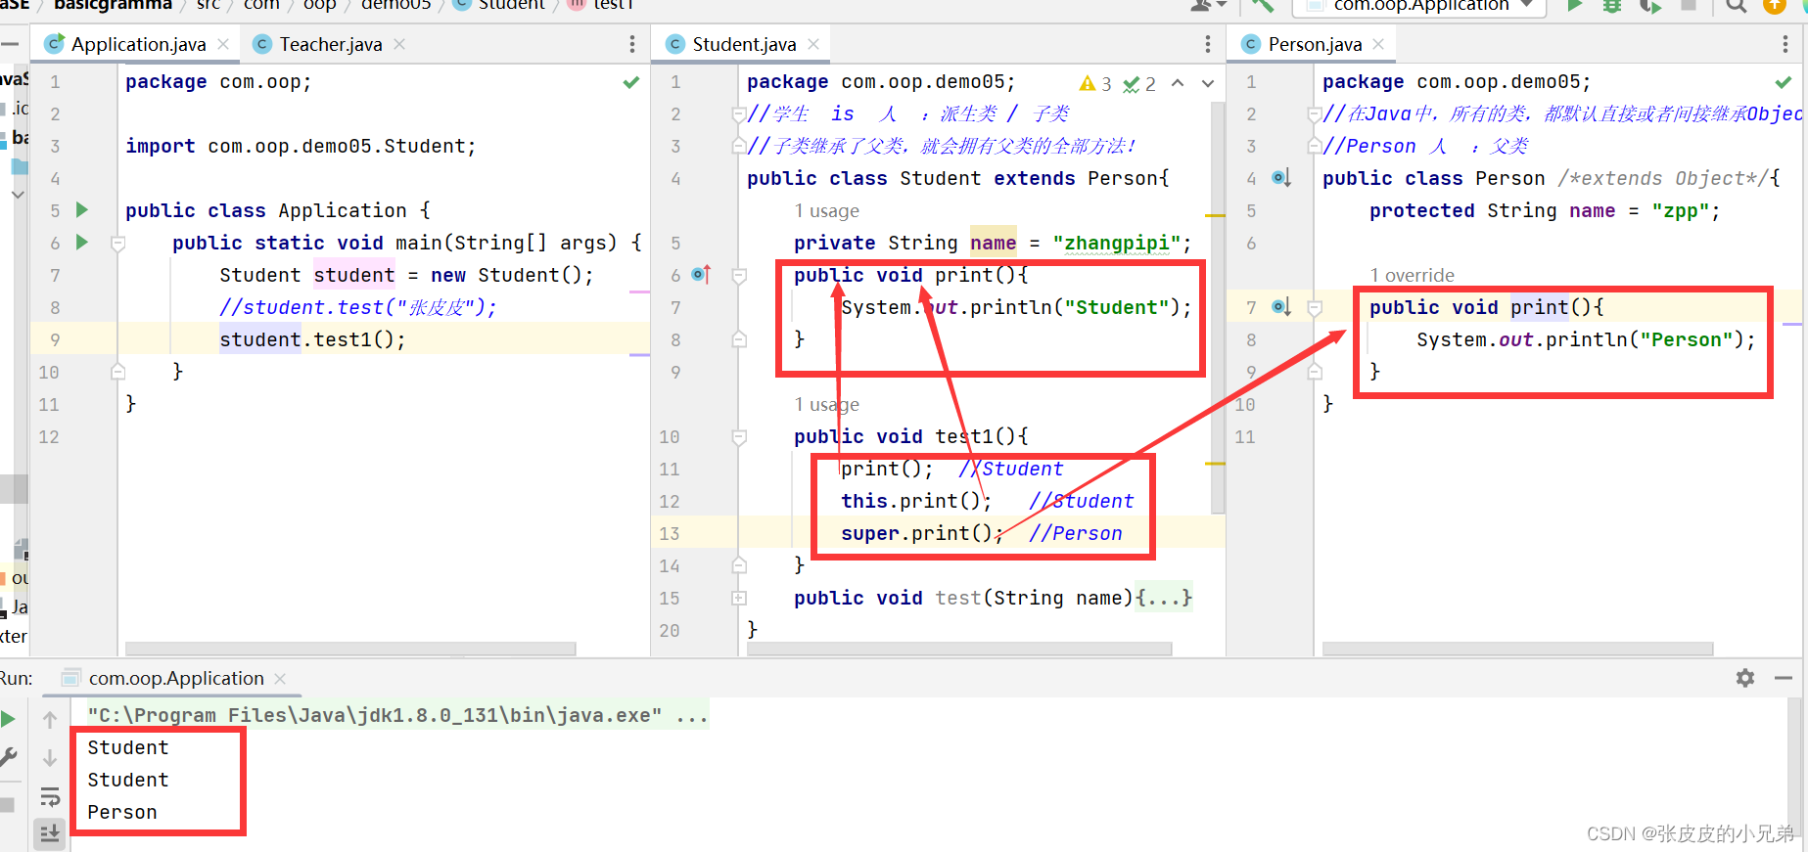Click folded {...} block in Student.java
Image resolution: width=1808 pixels, height=852 pixels.
tap(1164, 598)
